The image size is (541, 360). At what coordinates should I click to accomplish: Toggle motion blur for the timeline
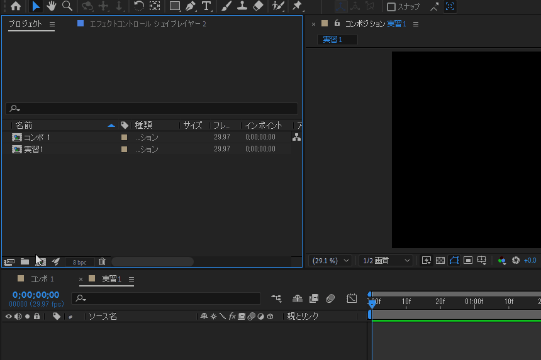330,298
